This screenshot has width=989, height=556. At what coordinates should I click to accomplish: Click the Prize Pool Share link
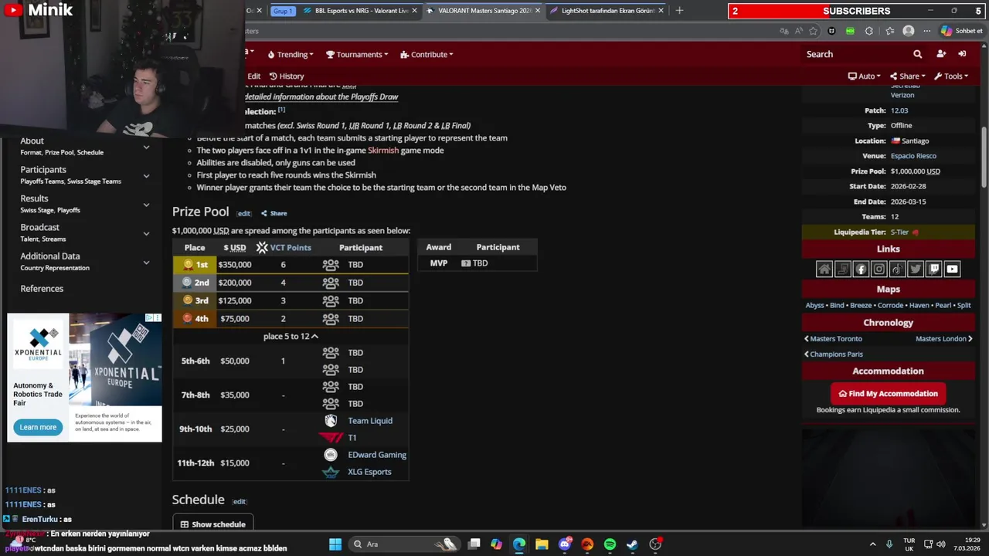point(274,214)
